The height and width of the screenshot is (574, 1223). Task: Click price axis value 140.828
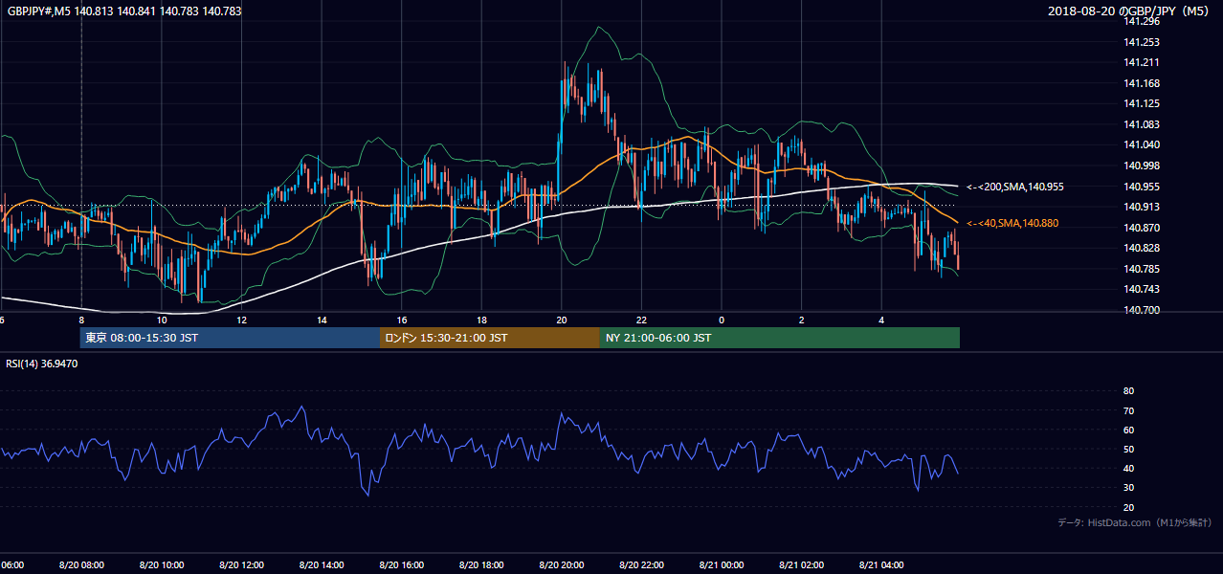[x=1142, y=248]
